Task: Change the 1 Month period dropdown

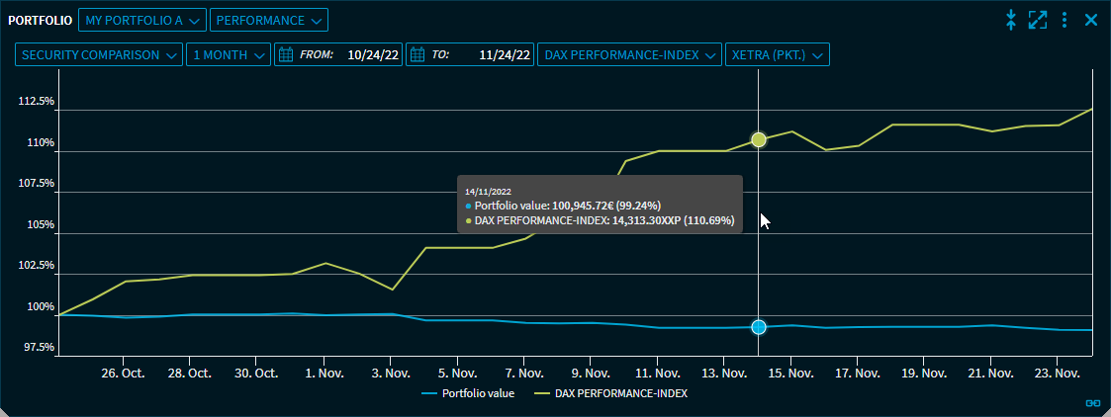Action: click(x=228, y=55)
